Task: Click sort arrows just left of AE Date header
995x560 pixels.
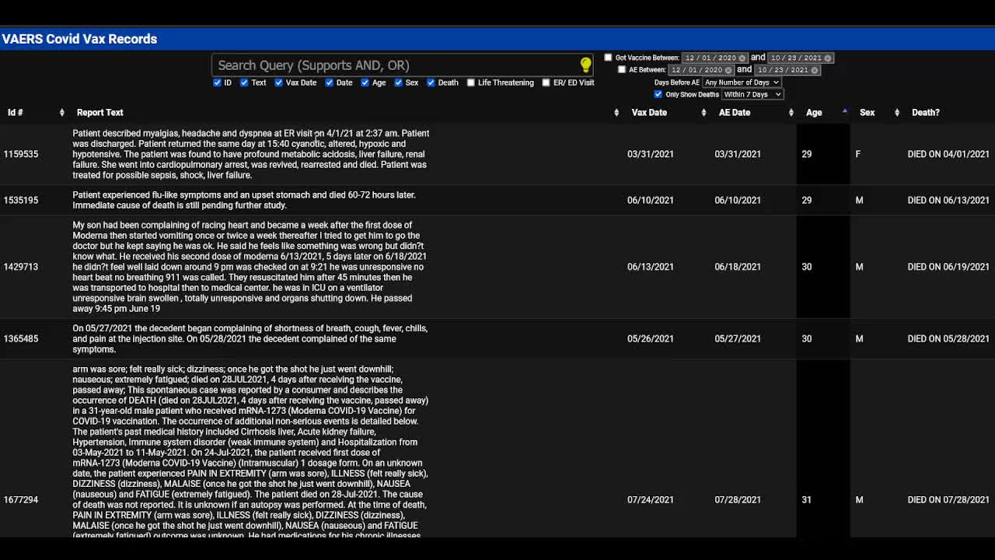Action: point(703,113)
